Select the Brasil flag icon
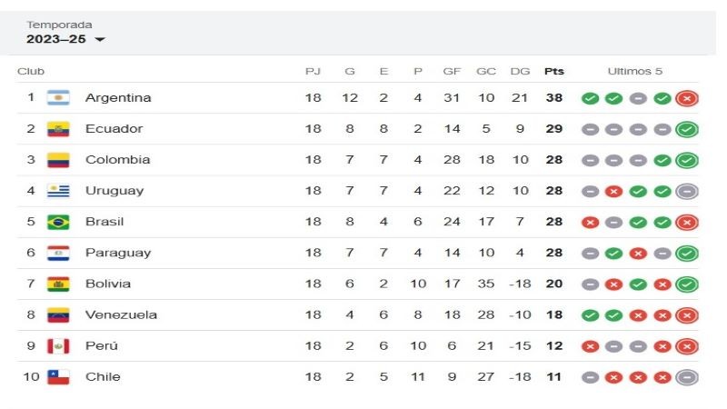Screen dimensions: 727x409 (x=58, y=222)
